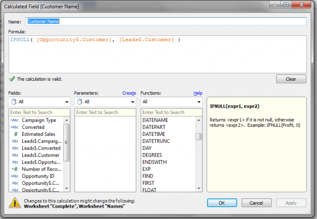Click the Abc icon beside Campaign Type
The width and height of the screenshot is (317, 219).
click(14, 120)
